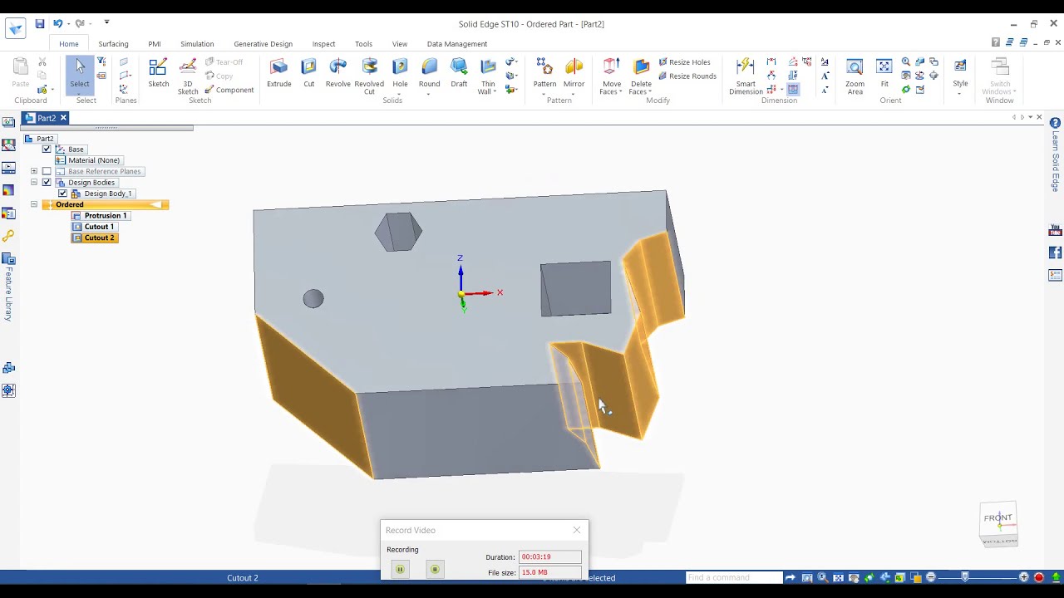
Task: Close the Record Video dialog
Action: (x=577, y=530)
